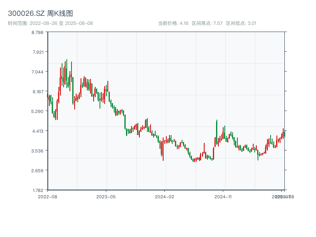
Task: Click the tallest green candlestick near the 7.57 peak
Action: tap(67, 73)
